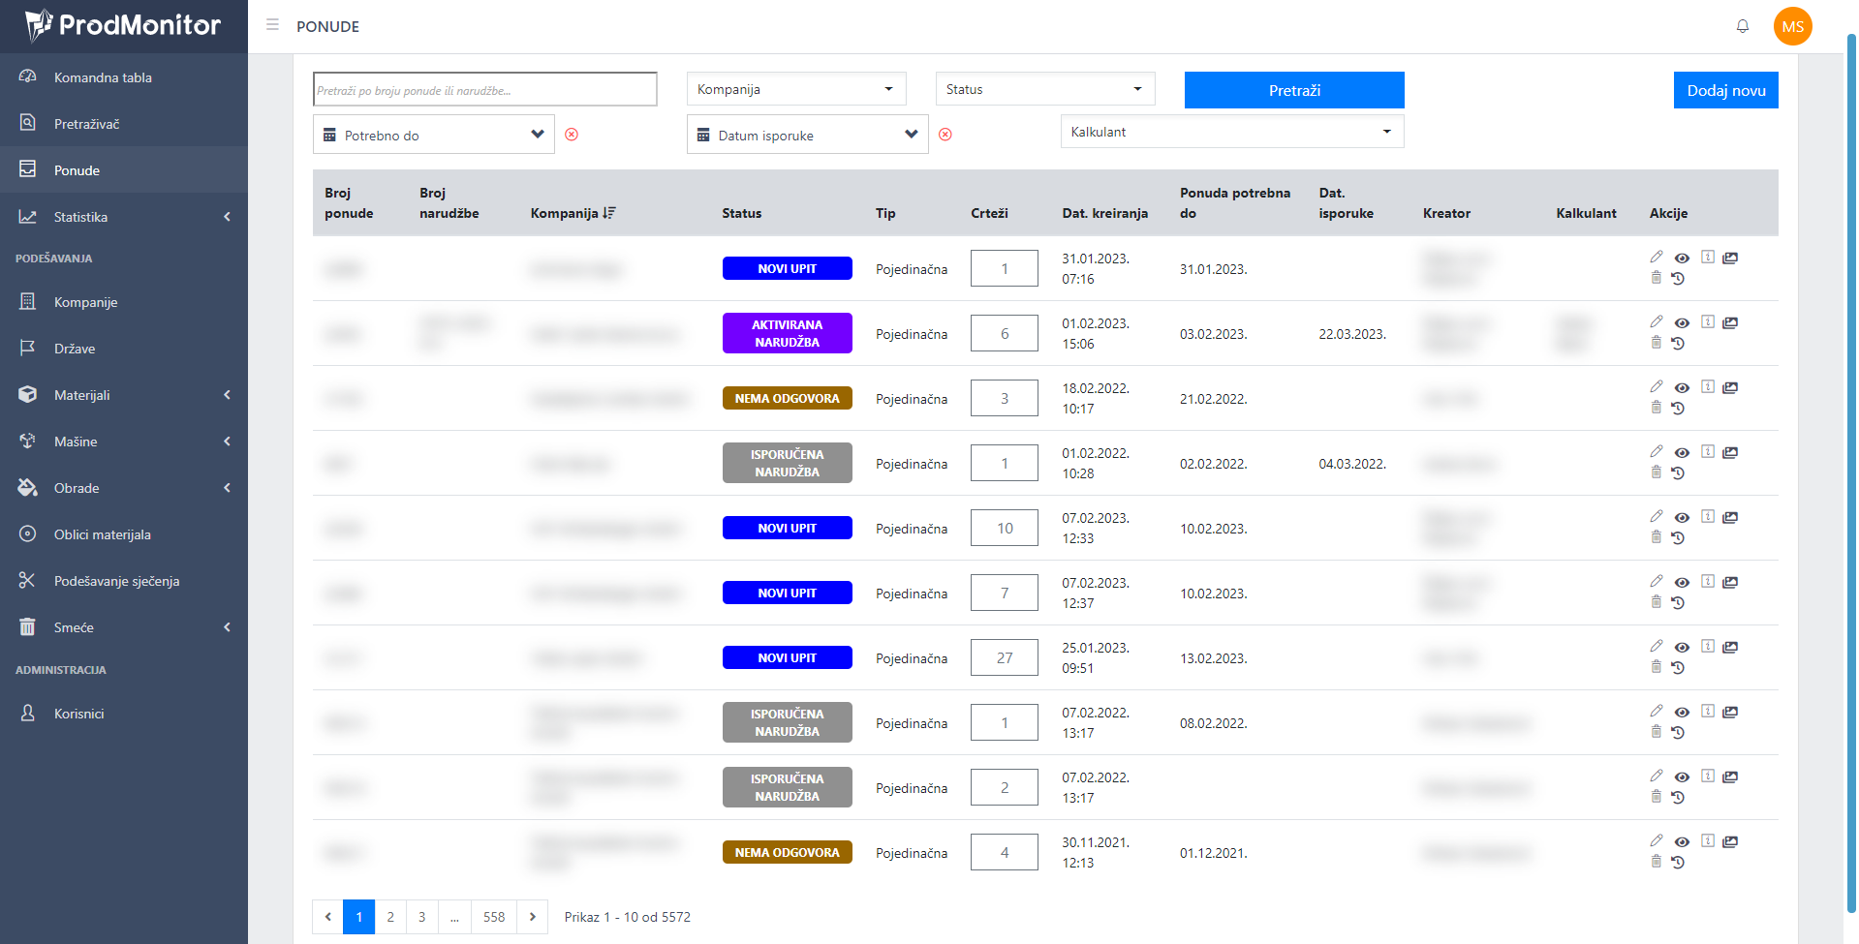Open images gallery for the 07.02.2023 12:33 offer

point(1730,517)
